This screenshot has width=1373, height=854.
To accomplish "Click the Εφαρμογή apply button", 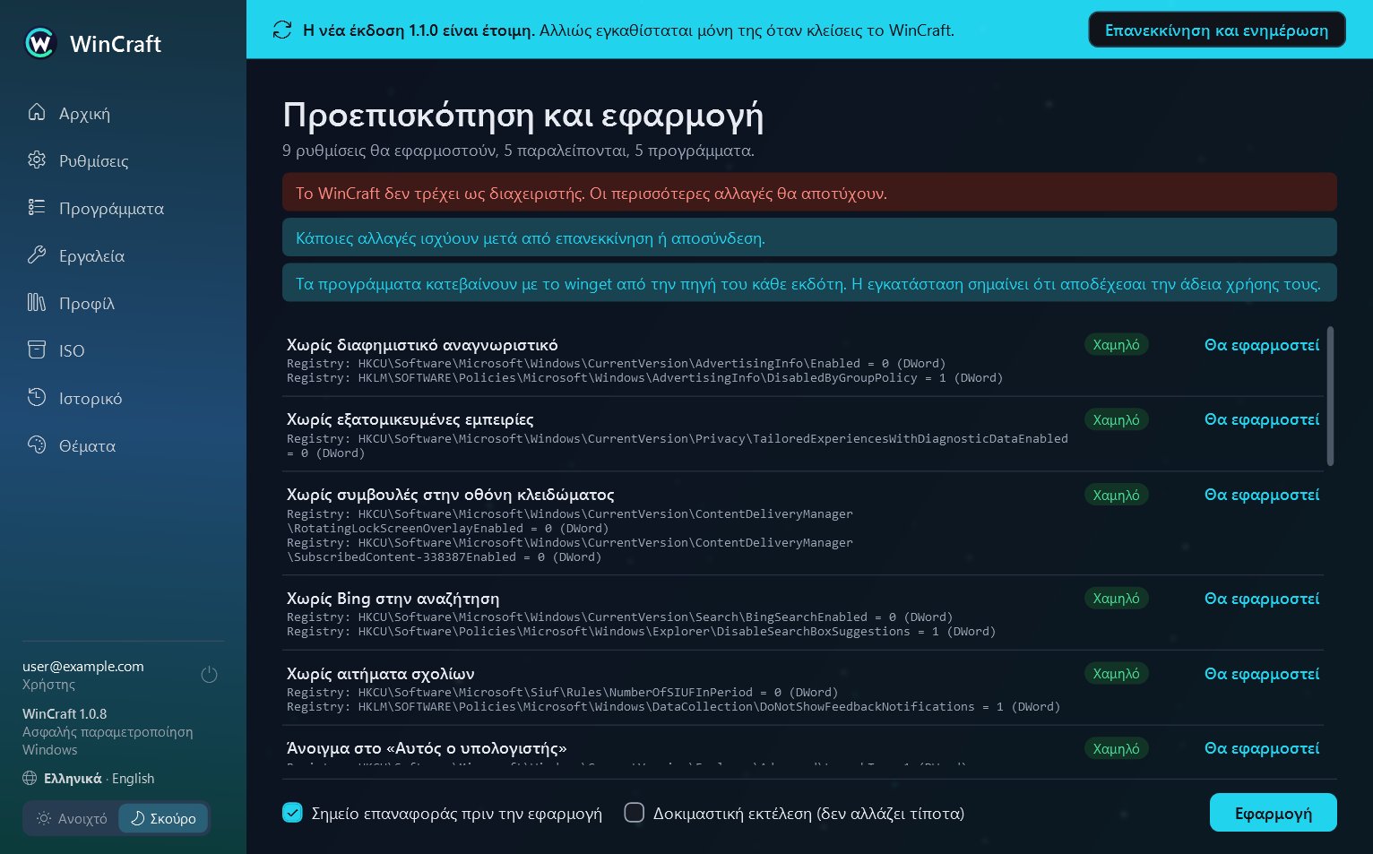I will point(1273,813).
